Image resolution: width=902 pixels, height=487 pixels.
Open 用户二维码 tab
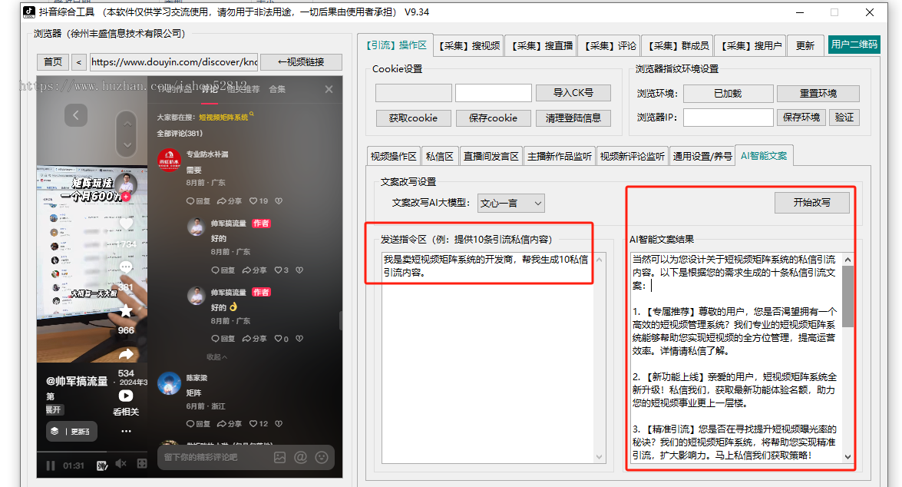(854, 45)
